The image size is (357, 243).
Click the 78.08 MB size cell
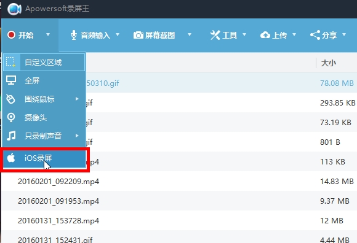click(x=337, y=83)
